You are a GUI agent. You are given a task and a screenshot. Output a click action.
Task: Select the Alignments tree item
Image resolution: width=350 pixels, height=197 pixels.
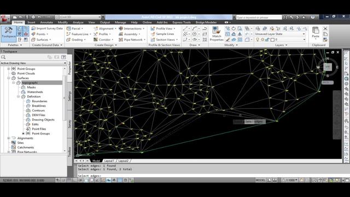pyautogui.click(x=25, y=138)
